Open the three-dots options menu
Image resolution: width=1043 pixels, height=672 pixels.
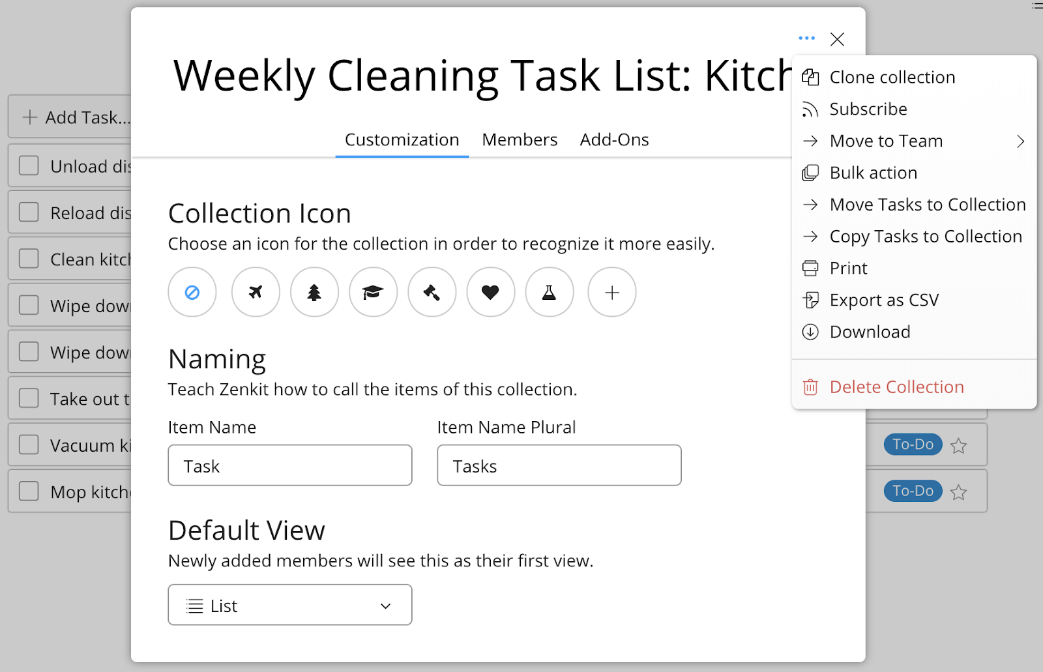(x=806, y=38)
